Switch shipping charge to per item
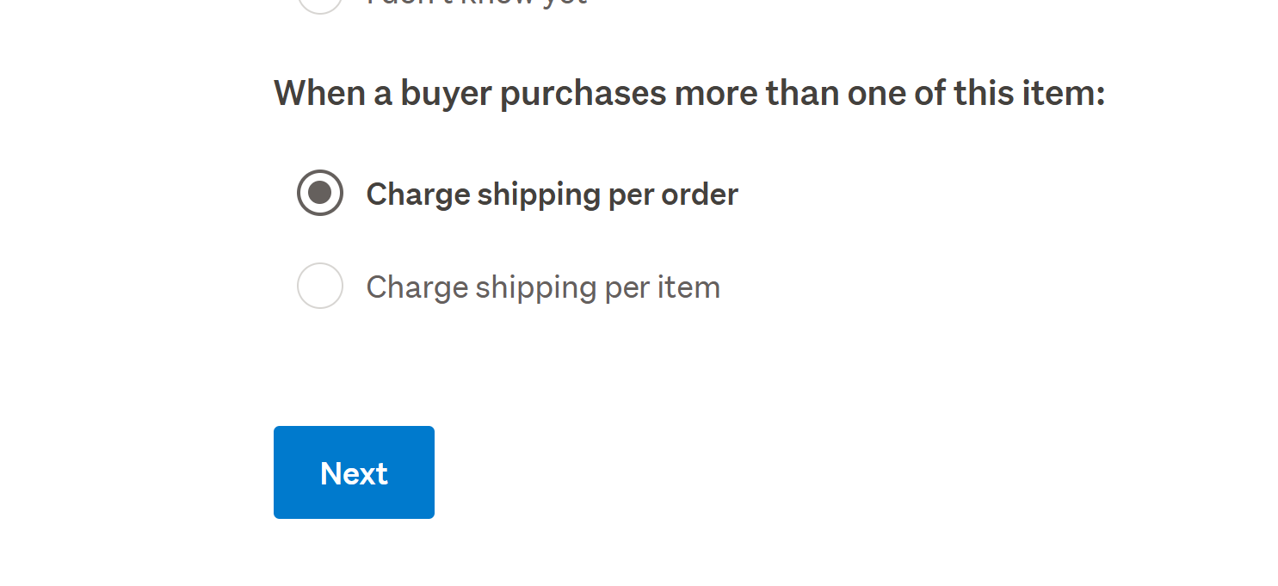This screenshot has width=1278, height=586. pyautogui.click(x=320, y=286)
